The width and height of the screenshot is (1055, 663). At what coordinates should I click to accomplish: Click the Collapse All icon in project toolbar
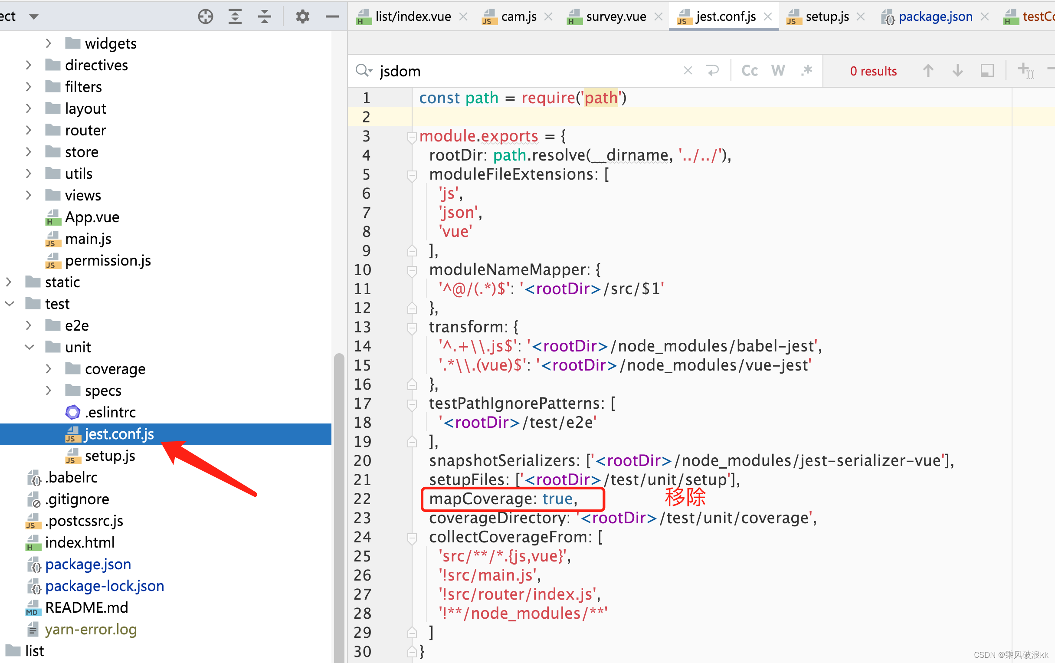tap(264, 16)
